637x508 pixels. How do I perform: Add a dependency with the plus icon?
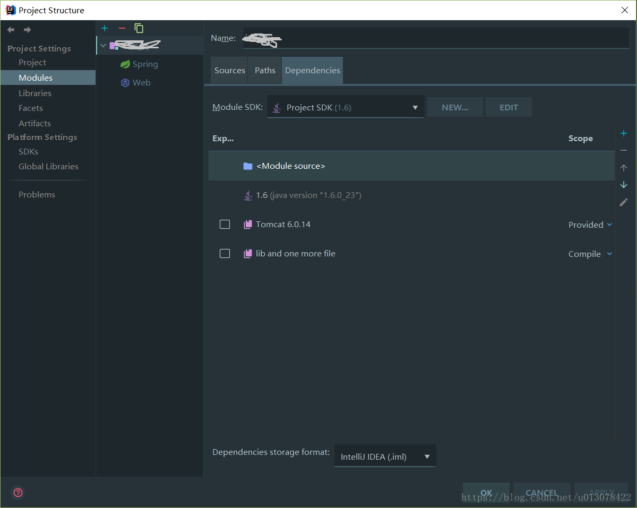[624, 133]
